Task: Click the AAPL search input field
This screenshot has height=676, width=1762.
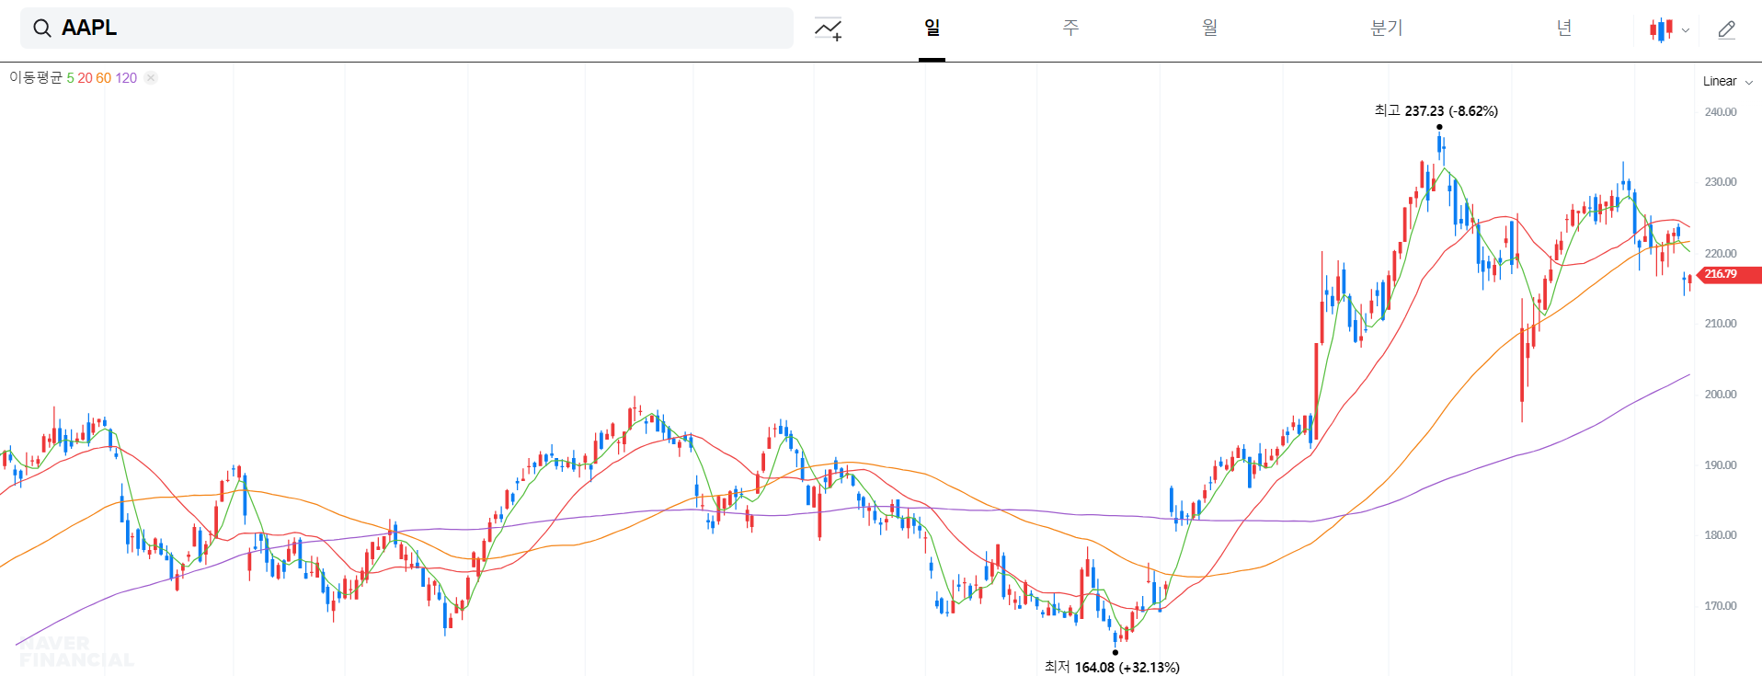Action: [406, 29]
